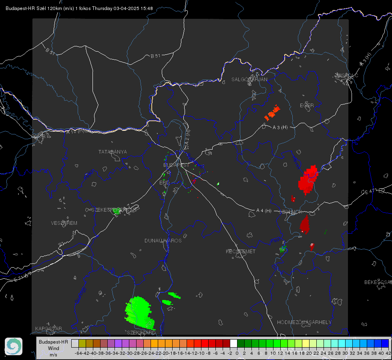Click the SALGÓTARJÁN city label
This screenshot has width=392, height=360.
point(249,80)
